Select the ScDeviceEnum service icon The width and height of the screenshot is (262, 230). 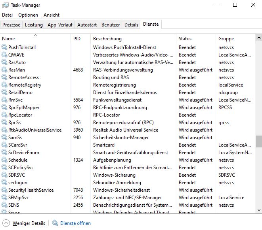coord(4,152)
